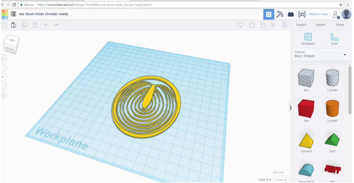Screen dimensions: 354x183
Task: Click the Align tool icon
Action: point(273,25)
